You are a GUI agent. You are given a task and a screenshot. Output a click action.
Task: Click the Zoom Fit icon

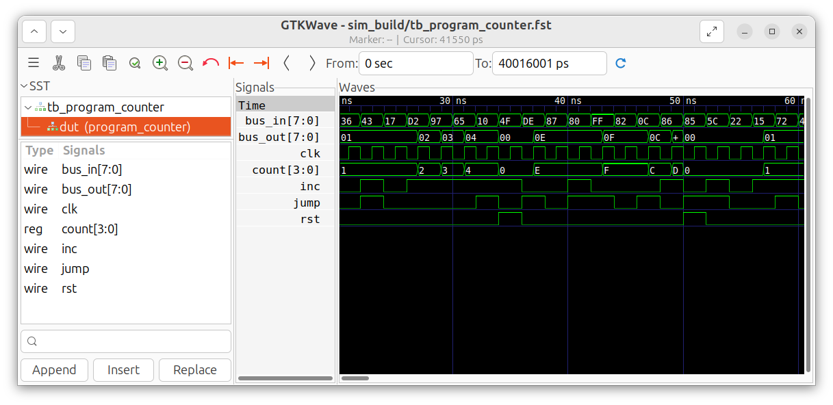135,63
